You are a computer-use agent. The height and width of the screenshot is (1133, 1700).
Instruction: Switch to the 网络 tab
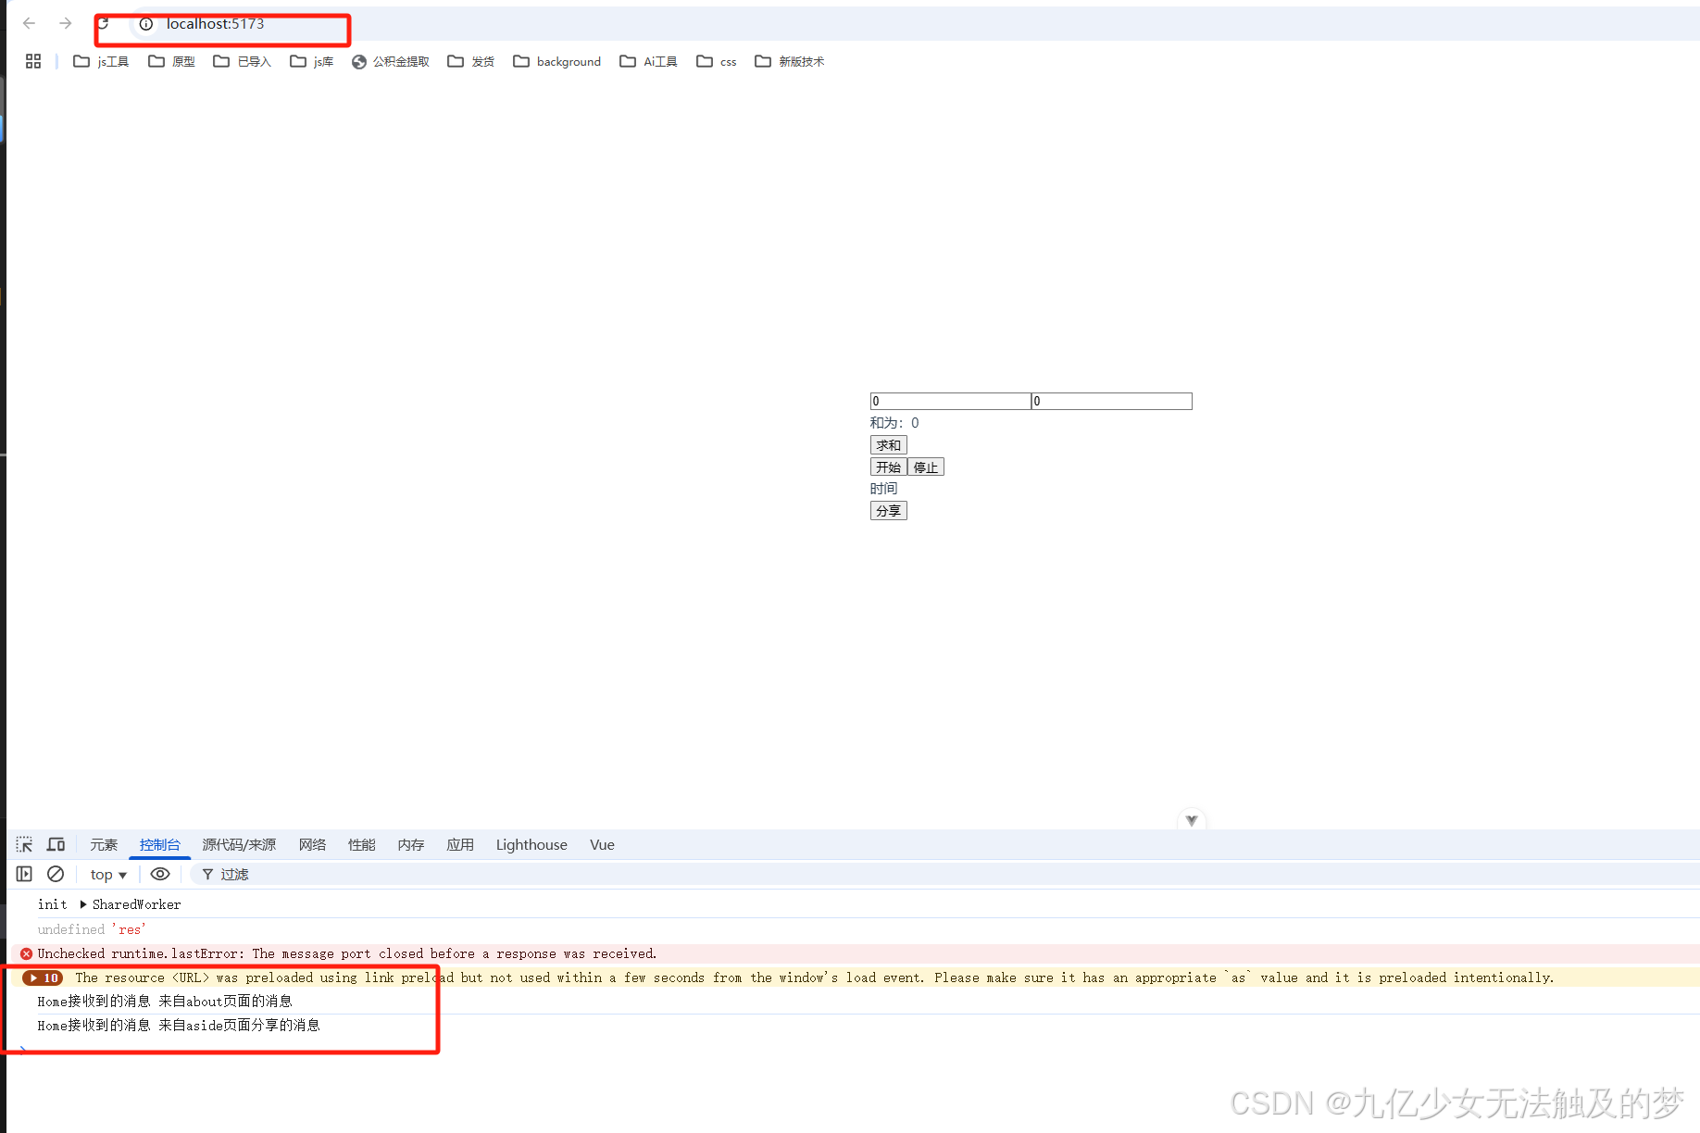click(x=312, y=844)
